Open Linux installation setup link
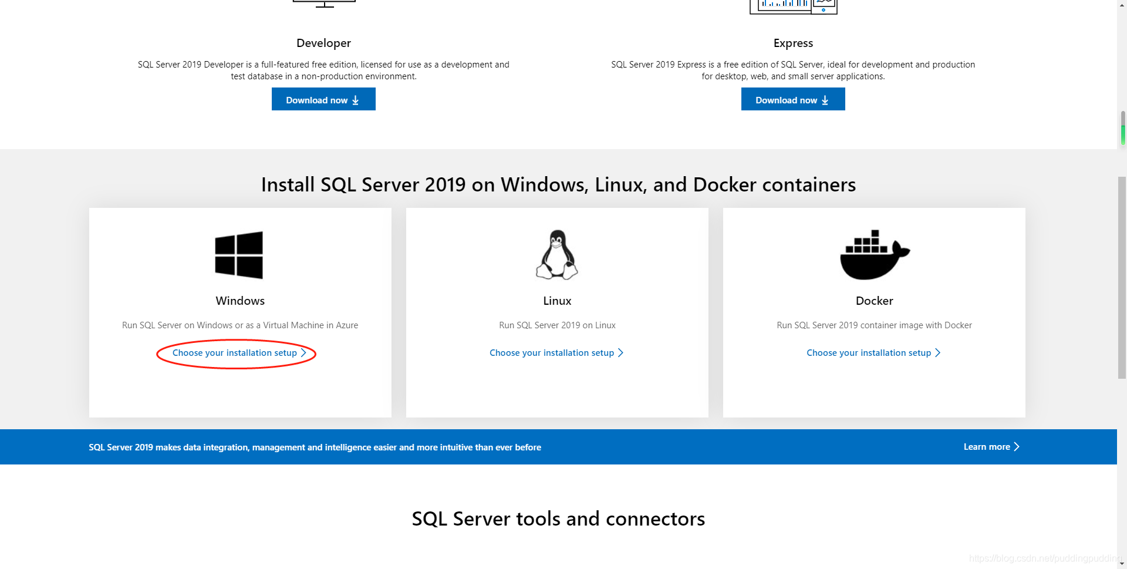Viewport: 1127px width, 569px height. pyautogui.click(x=556, y=353)
